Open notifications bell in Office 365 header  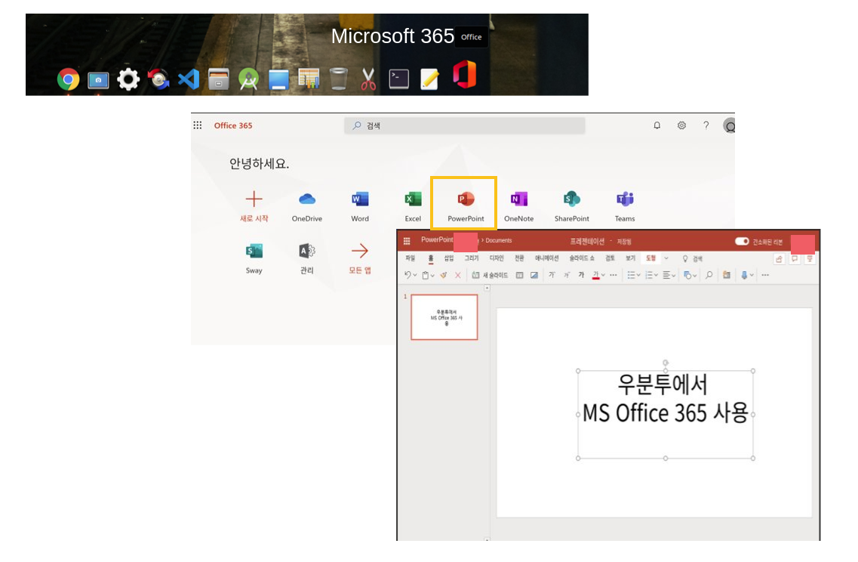point(657,125)
